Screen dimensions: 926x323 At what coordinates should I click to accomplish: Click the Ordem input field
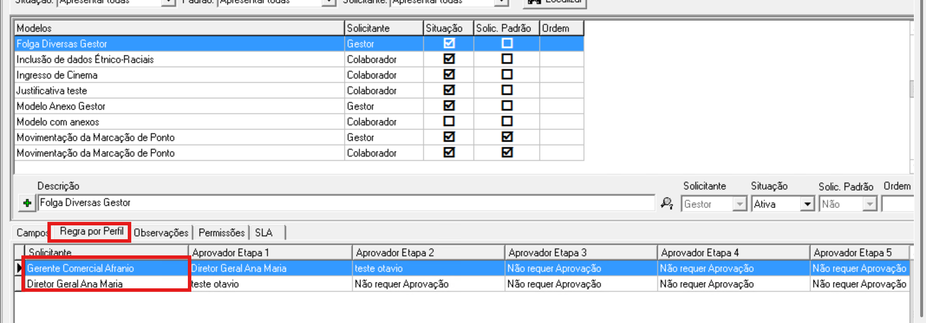tap(897, 204)
